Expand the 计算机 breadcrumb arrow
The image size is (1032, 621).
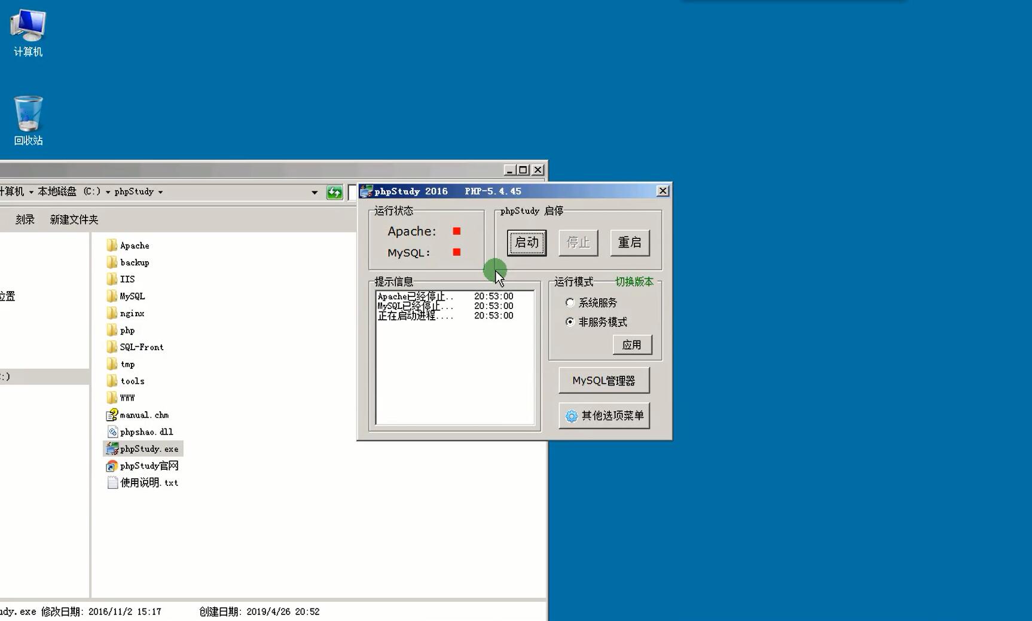(x=31, y=192)
